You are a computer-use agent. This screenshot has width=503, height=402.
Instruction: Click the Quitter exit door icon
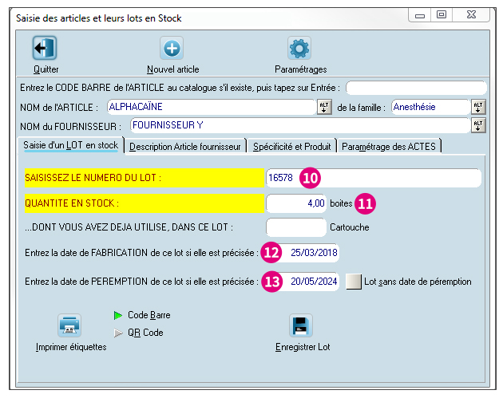pos(45,48)
